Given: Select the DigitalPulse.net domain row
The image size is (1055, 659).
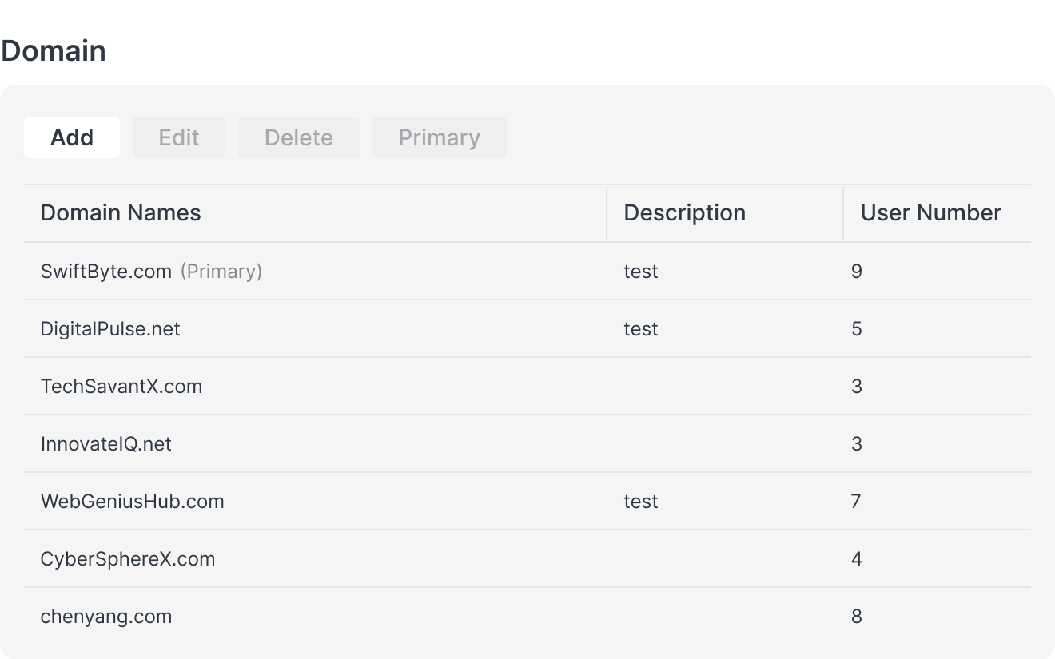Looking at the screenshot, I should [x=109, y=328].
